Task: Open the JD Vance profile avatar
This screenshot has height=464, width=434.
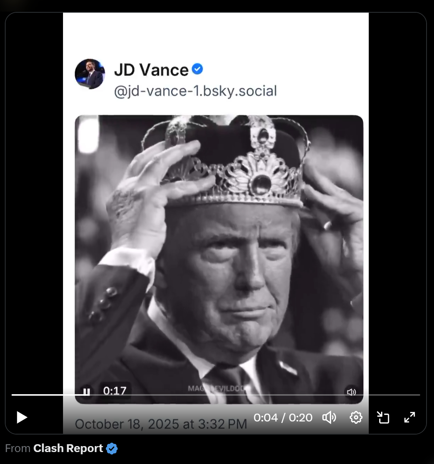Action: pos(90,74)
